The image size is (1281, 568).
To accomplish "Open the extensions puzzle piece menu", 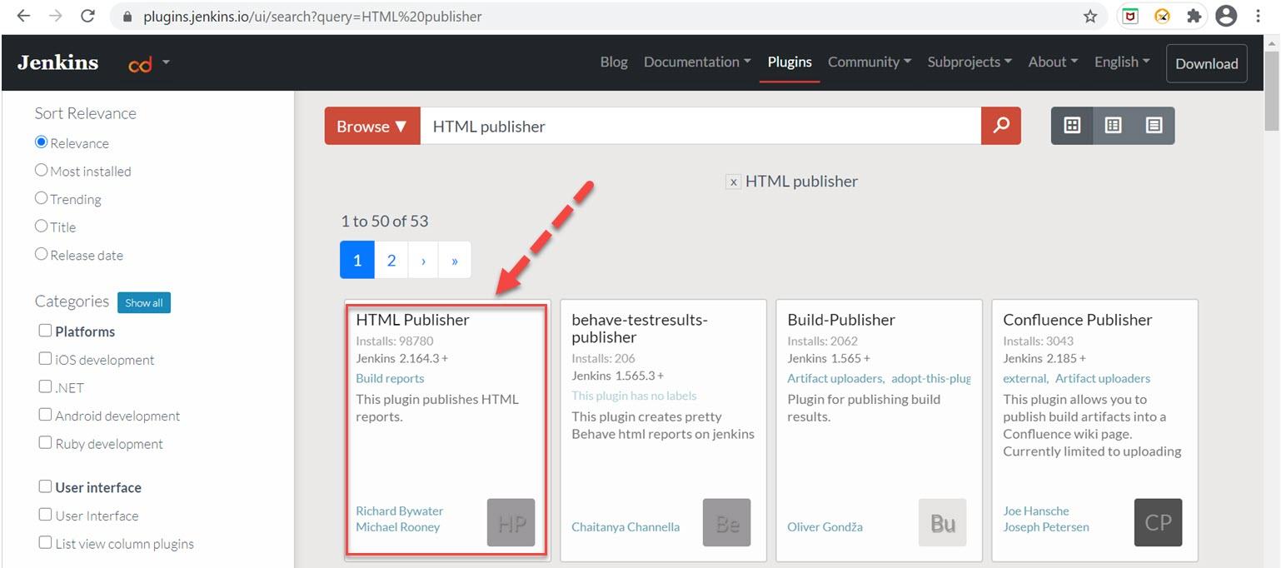I will point(1194,16).
